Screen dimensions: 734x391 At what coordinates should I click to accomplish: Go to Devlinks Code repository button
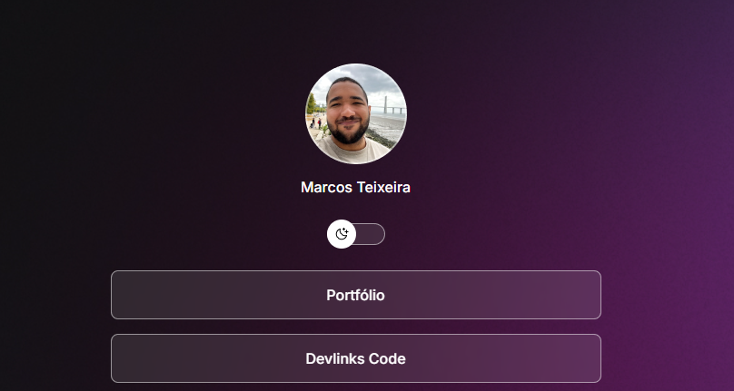(356, 358)
